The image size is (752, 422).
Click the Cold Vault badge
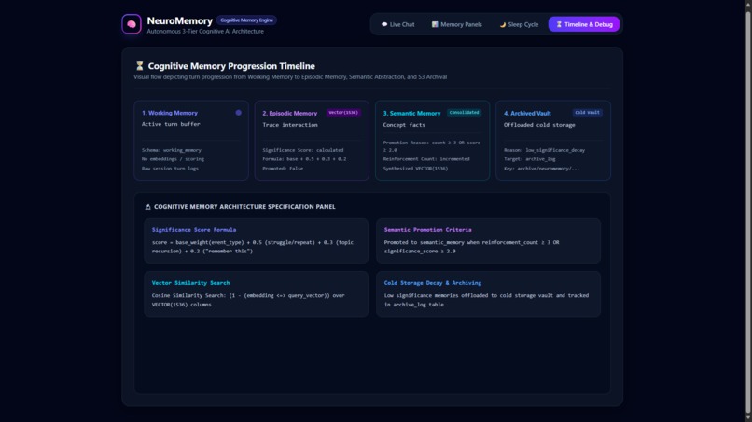pyautogui.click(x=587, y=113)
